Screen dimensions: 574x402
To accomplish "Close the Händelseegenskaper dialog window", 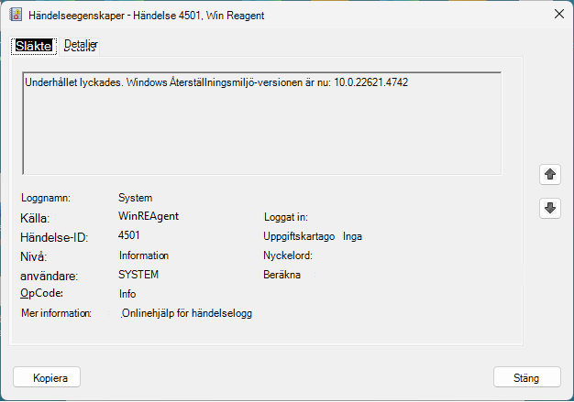I will pos(559,15).
